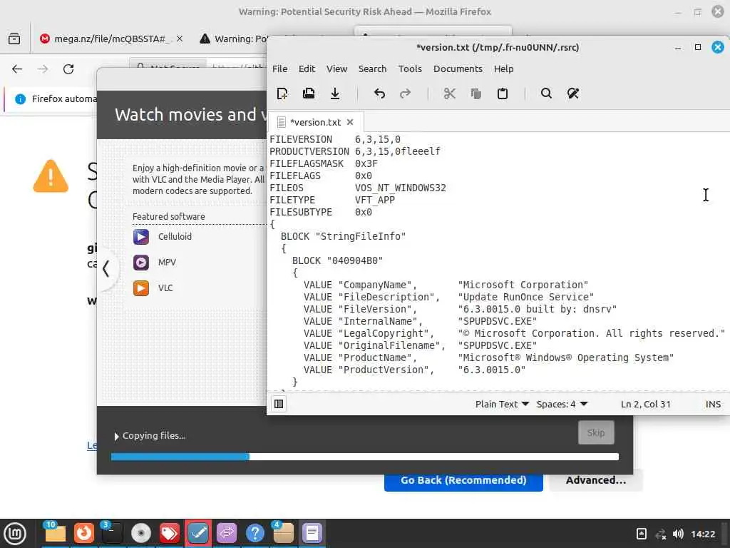
Task: Click the open file toolbar icon
Action: tap(308, 93)
